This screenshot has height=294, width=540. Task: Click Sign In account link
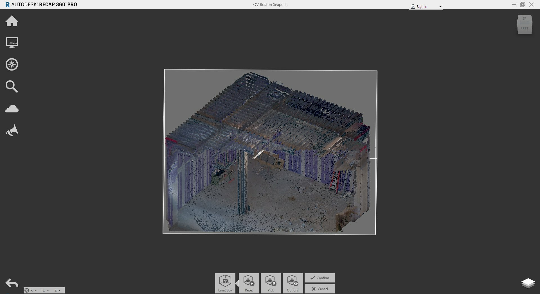[419, 6]
